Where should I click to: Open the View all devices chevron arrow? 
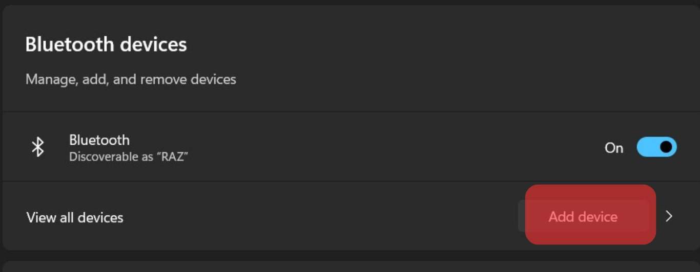tap(669, 217)
